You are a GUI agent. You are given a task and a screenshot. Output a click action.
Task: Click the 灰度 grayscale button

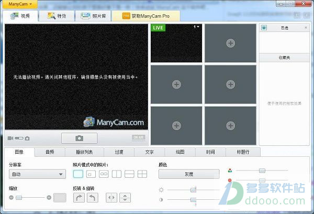pos(189,174)
